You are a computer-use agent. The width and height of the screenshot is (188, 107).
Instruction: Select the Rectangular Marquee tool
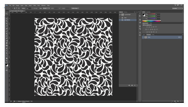(7, 16)
